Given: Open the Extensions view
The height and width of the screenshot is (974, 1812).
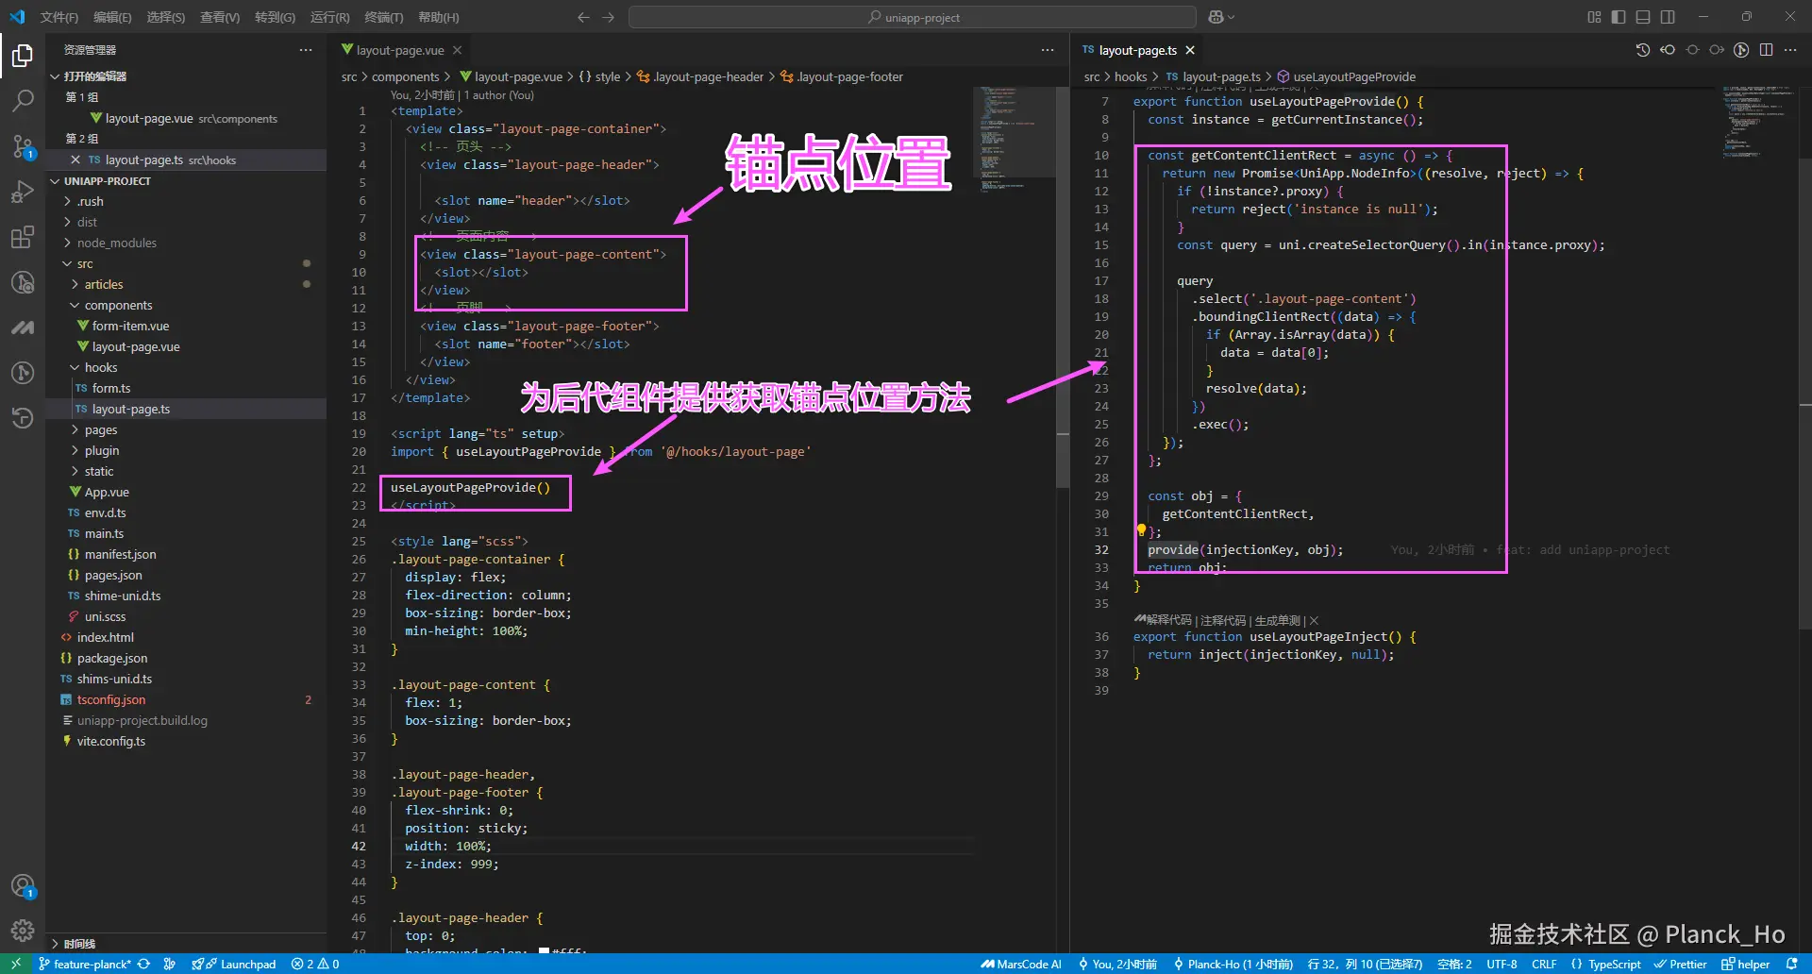Looking at the screenshot, I should [x=23, y=237].
